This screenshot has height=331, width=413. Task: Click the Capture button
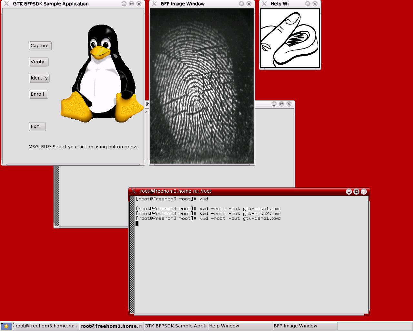coord(40,46)
